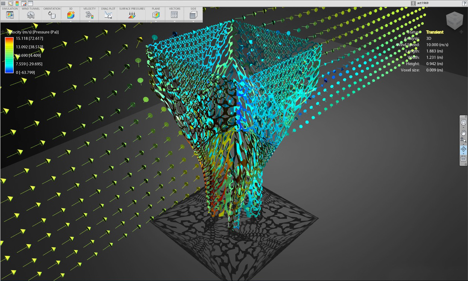Open the application menu icon
Image resolution: width=468 pixels, height=281 pixels.
click(x=3, y=3)
